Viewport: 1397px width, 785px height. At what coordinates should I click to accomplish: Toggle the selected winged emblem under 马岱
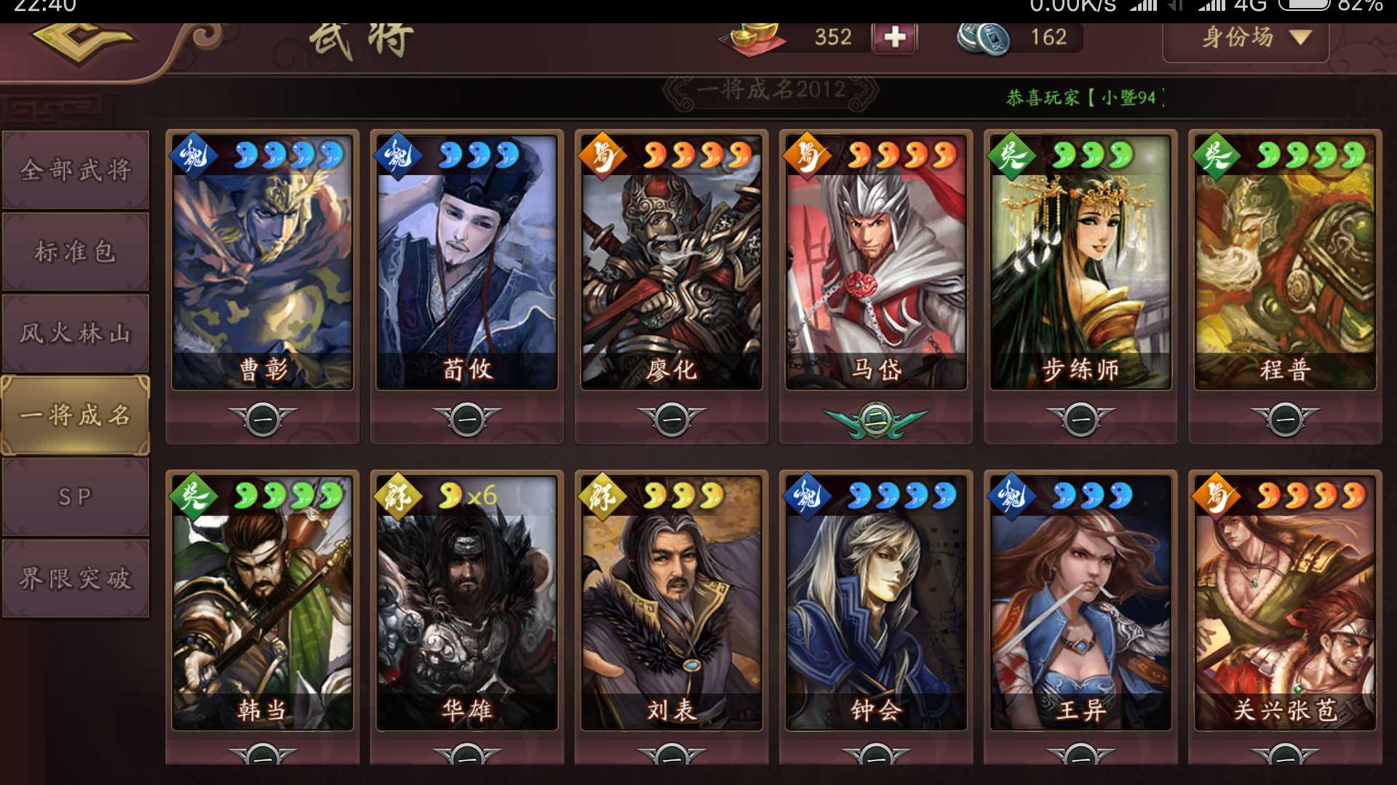(876, 419)
